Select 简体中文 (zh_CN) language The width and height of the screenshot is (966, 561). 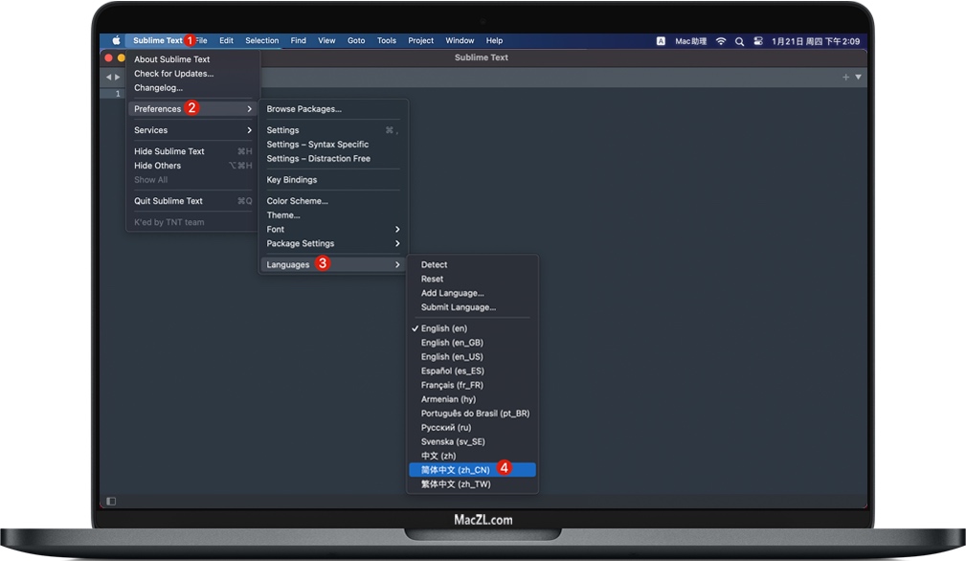(x=473, y=470)
